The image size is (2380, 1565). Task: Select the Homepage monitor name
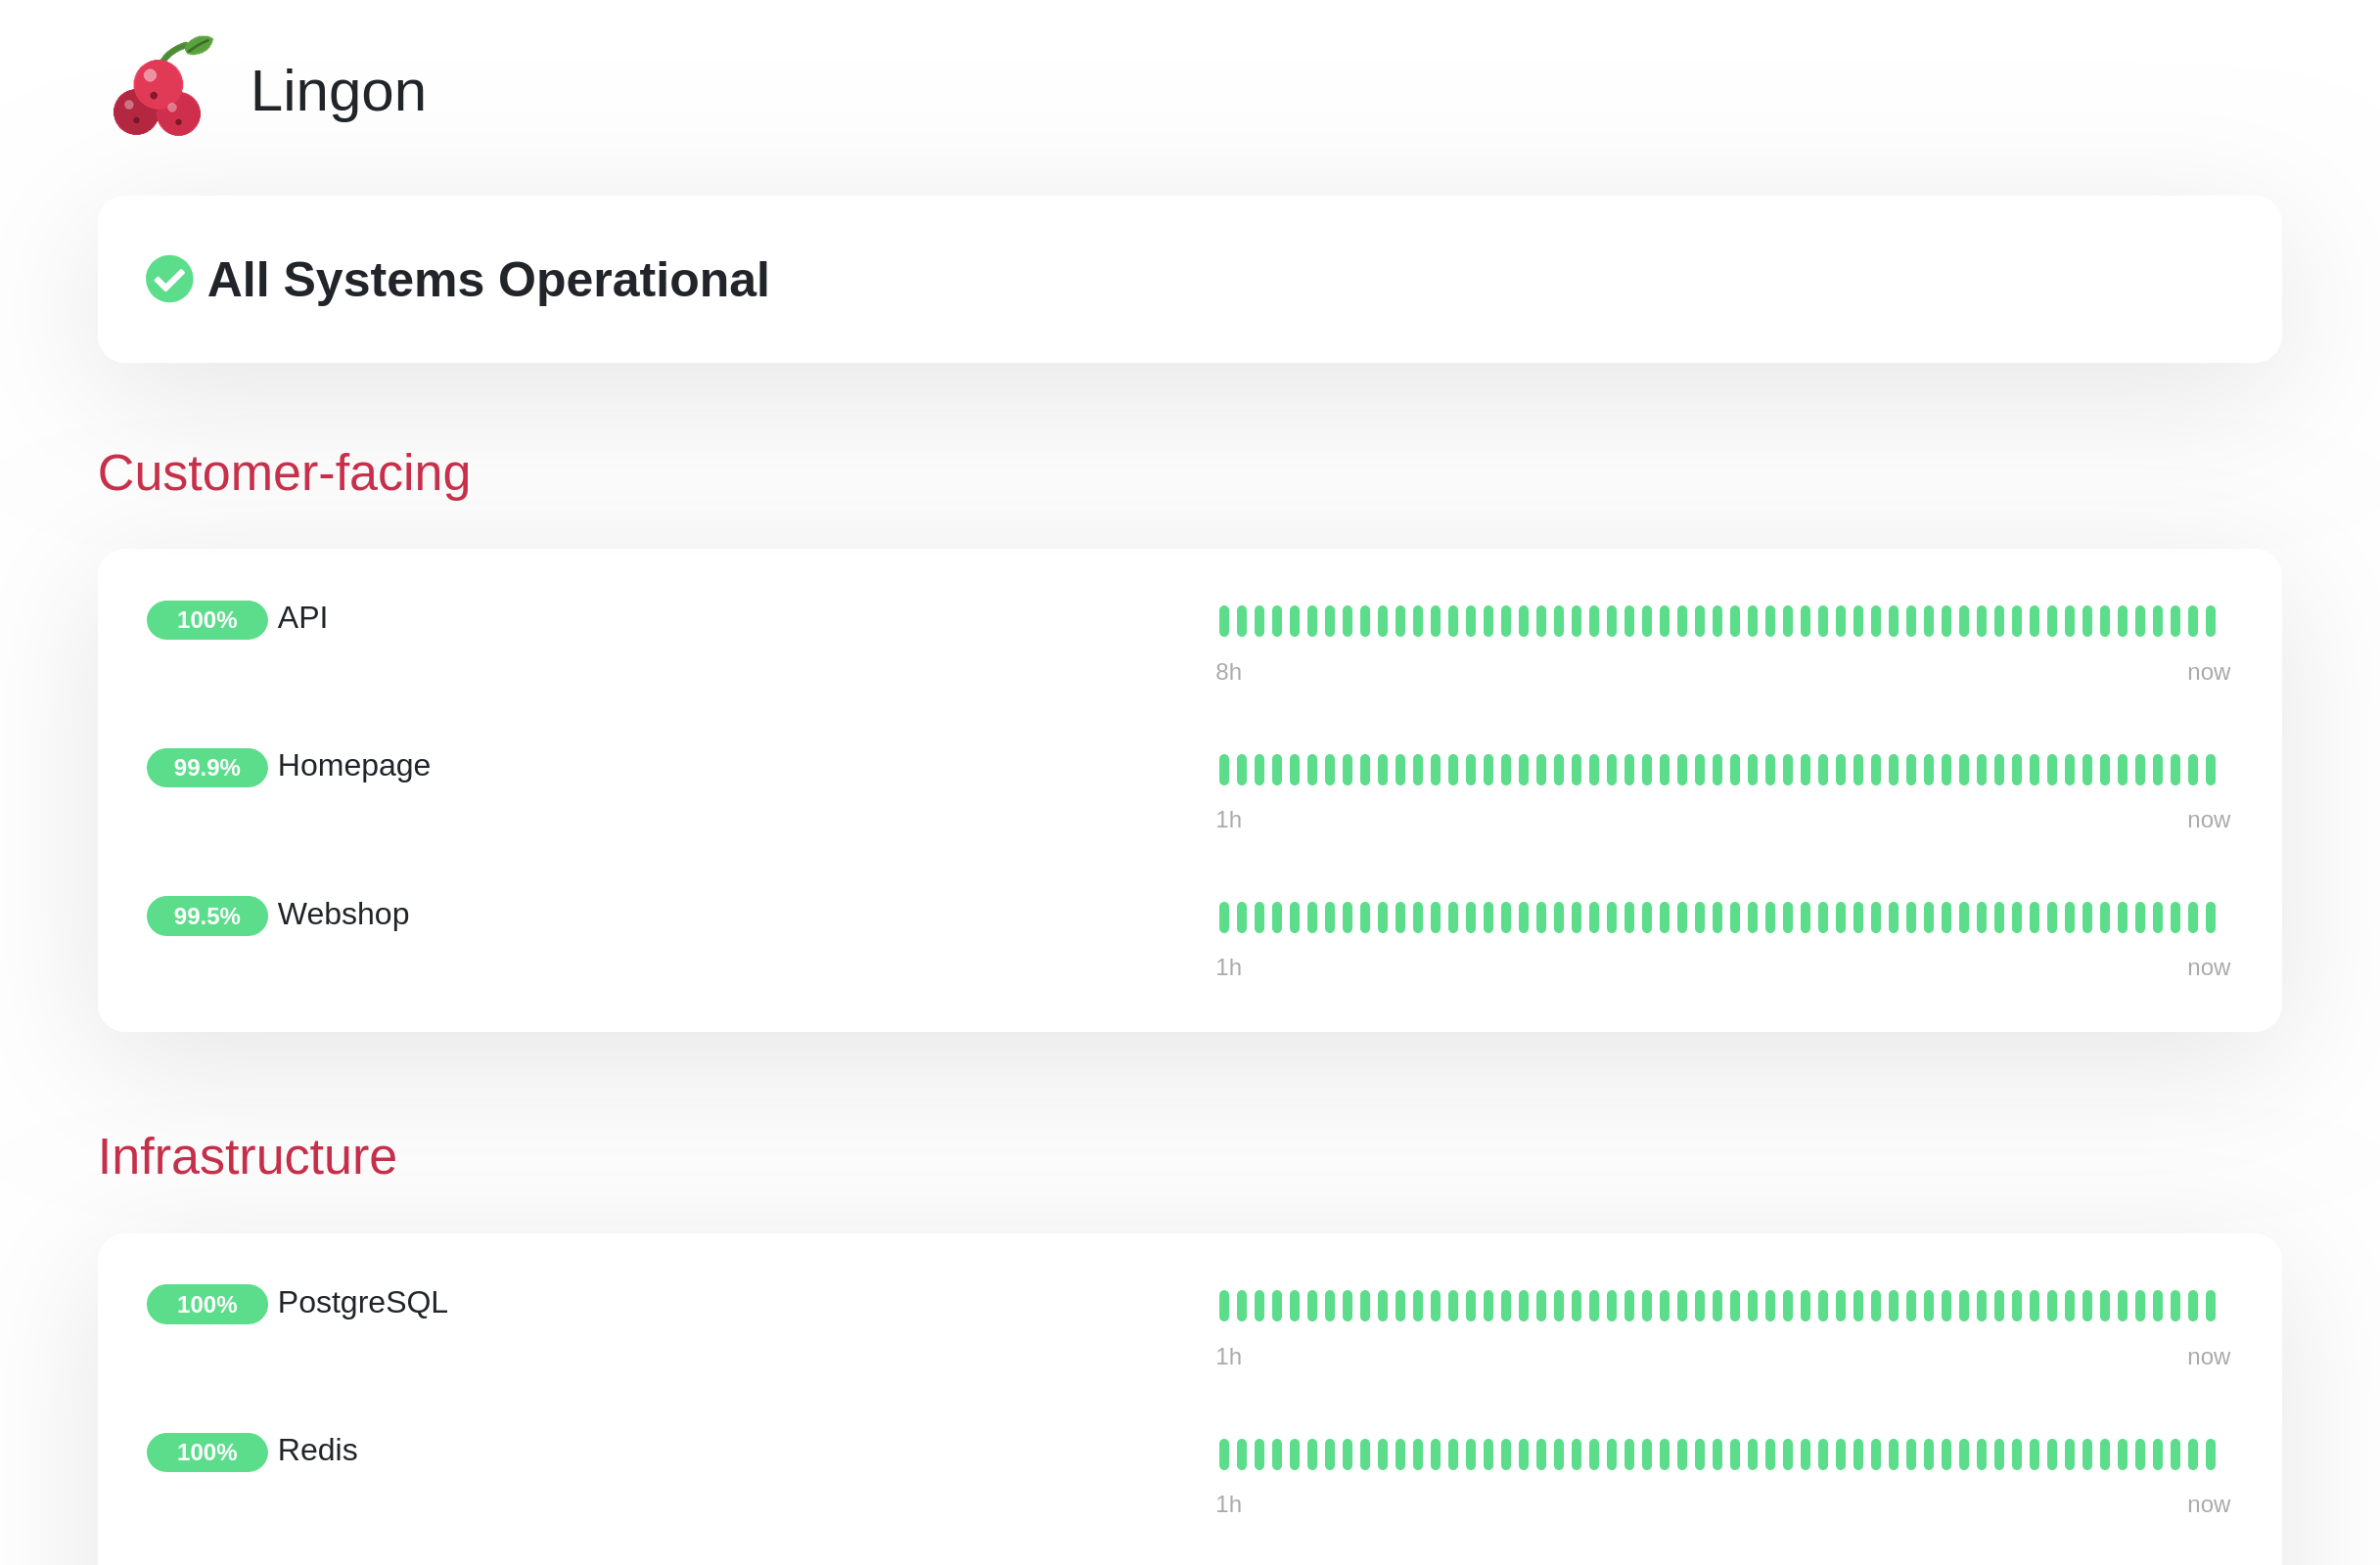354,766
